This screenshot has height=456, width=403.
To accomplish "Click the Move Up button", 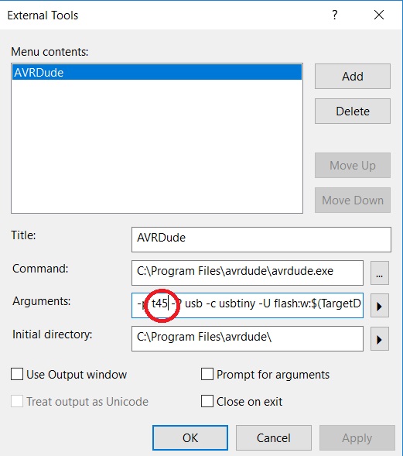I will [x=353, y=166].
